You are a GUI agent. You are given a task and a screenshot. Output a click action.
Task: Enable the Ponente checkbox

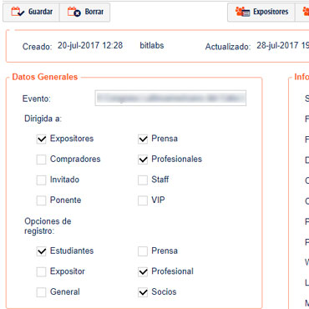[x=42, y=200]
